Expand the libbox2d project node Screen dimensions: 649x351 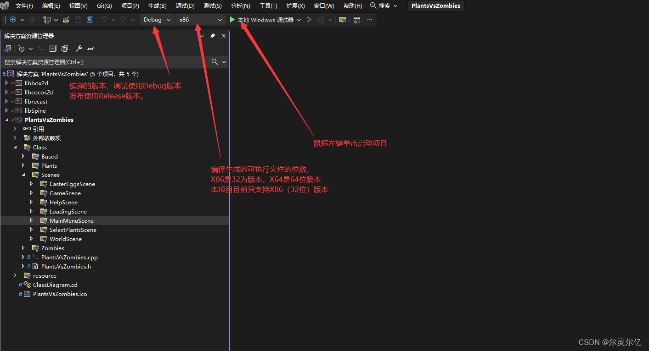pyautogui.click(x=6, y=83)
